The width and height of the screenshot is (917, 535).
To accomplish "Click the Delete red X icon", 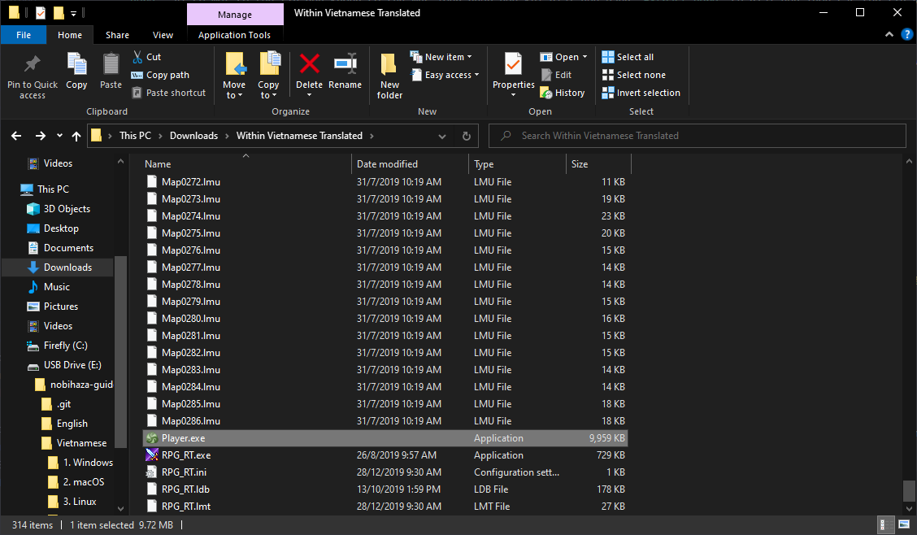I will pyautogui.click(x=309, y=65).
